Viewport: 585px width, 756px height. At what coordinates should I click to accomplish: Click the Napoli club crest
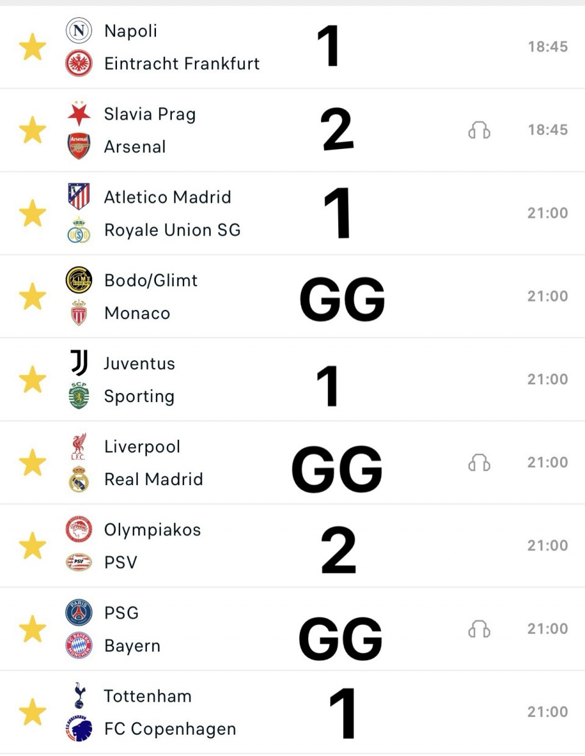coord(79,31)
